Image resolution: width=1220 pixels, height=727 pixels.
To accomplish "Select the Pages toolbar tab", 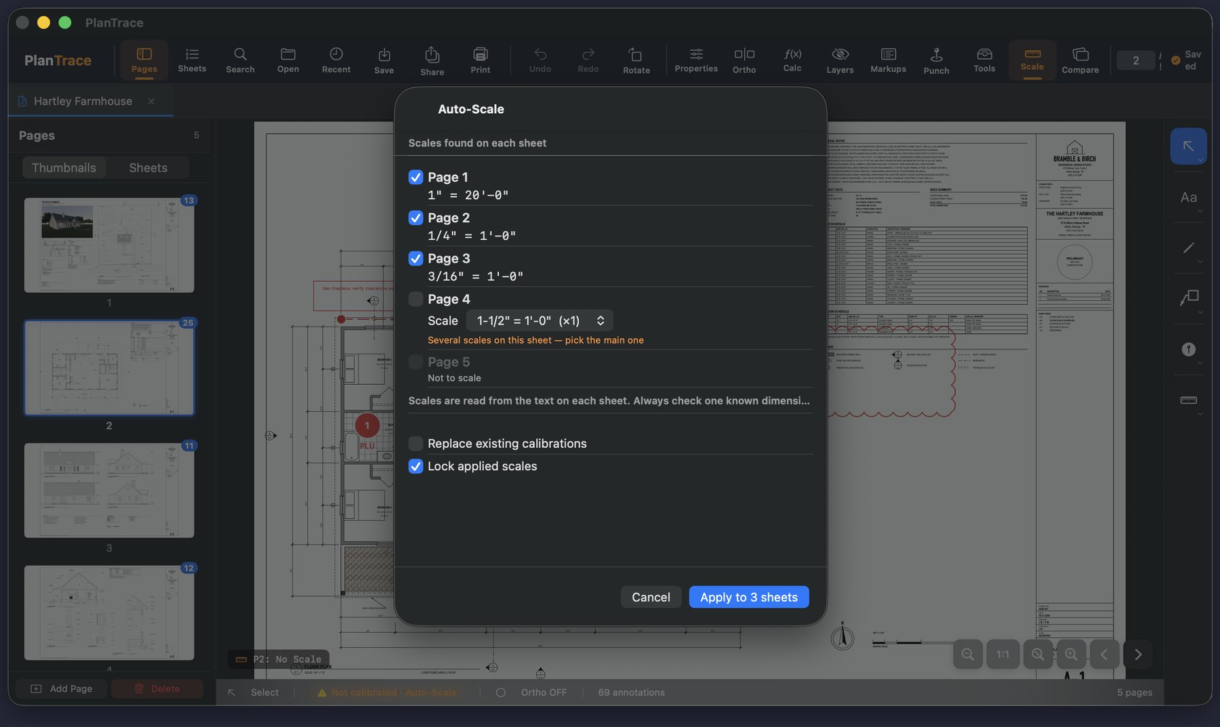I will (x=144, y=60).
